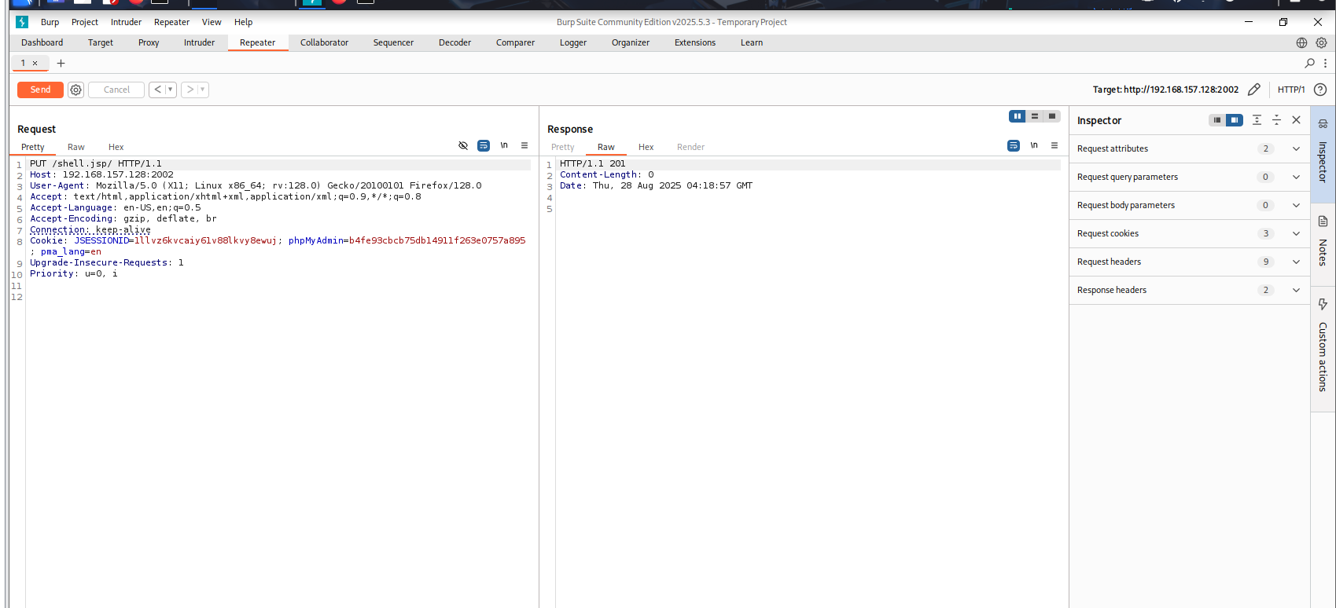This screenshot has height=608, width=1336.
Task: Click Burp Suite logo icon
Action: coord(22,22)
